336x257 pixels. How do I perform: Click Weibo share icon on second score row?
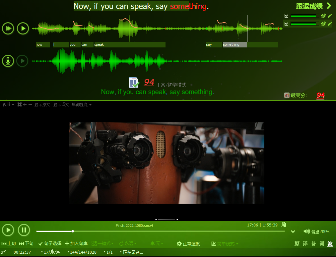coord(323,24)
